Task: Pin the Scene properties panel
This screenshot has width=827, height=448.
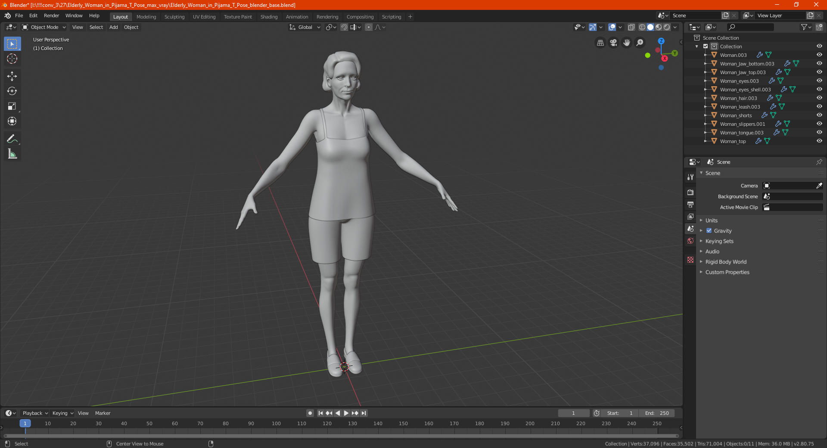Action: point(819,162)
